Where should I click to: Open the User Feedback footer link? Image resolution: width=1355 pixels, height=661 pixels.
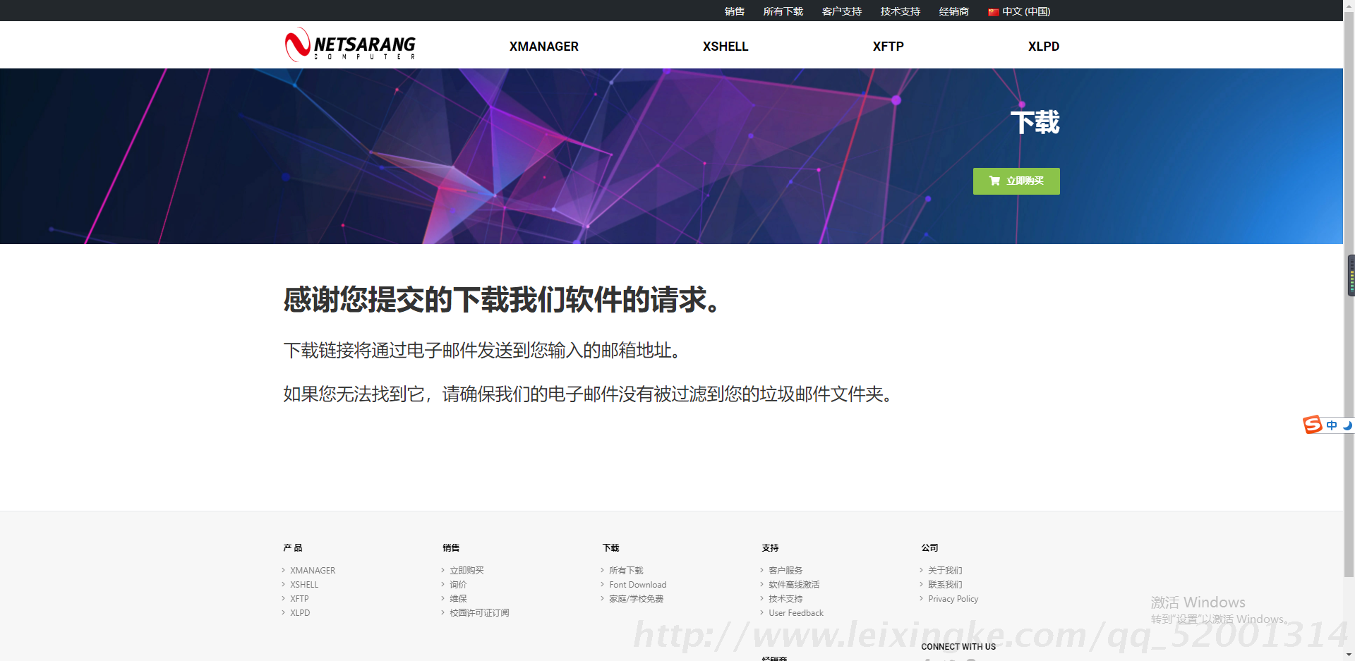pyautogui.click(x=795, y=613)
